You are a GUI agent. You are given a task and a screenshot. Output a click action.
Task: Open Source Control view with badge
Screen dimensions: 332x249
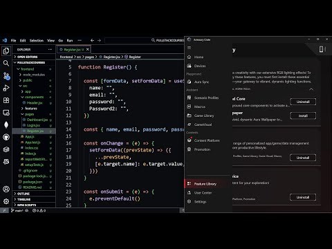(6, 75)
